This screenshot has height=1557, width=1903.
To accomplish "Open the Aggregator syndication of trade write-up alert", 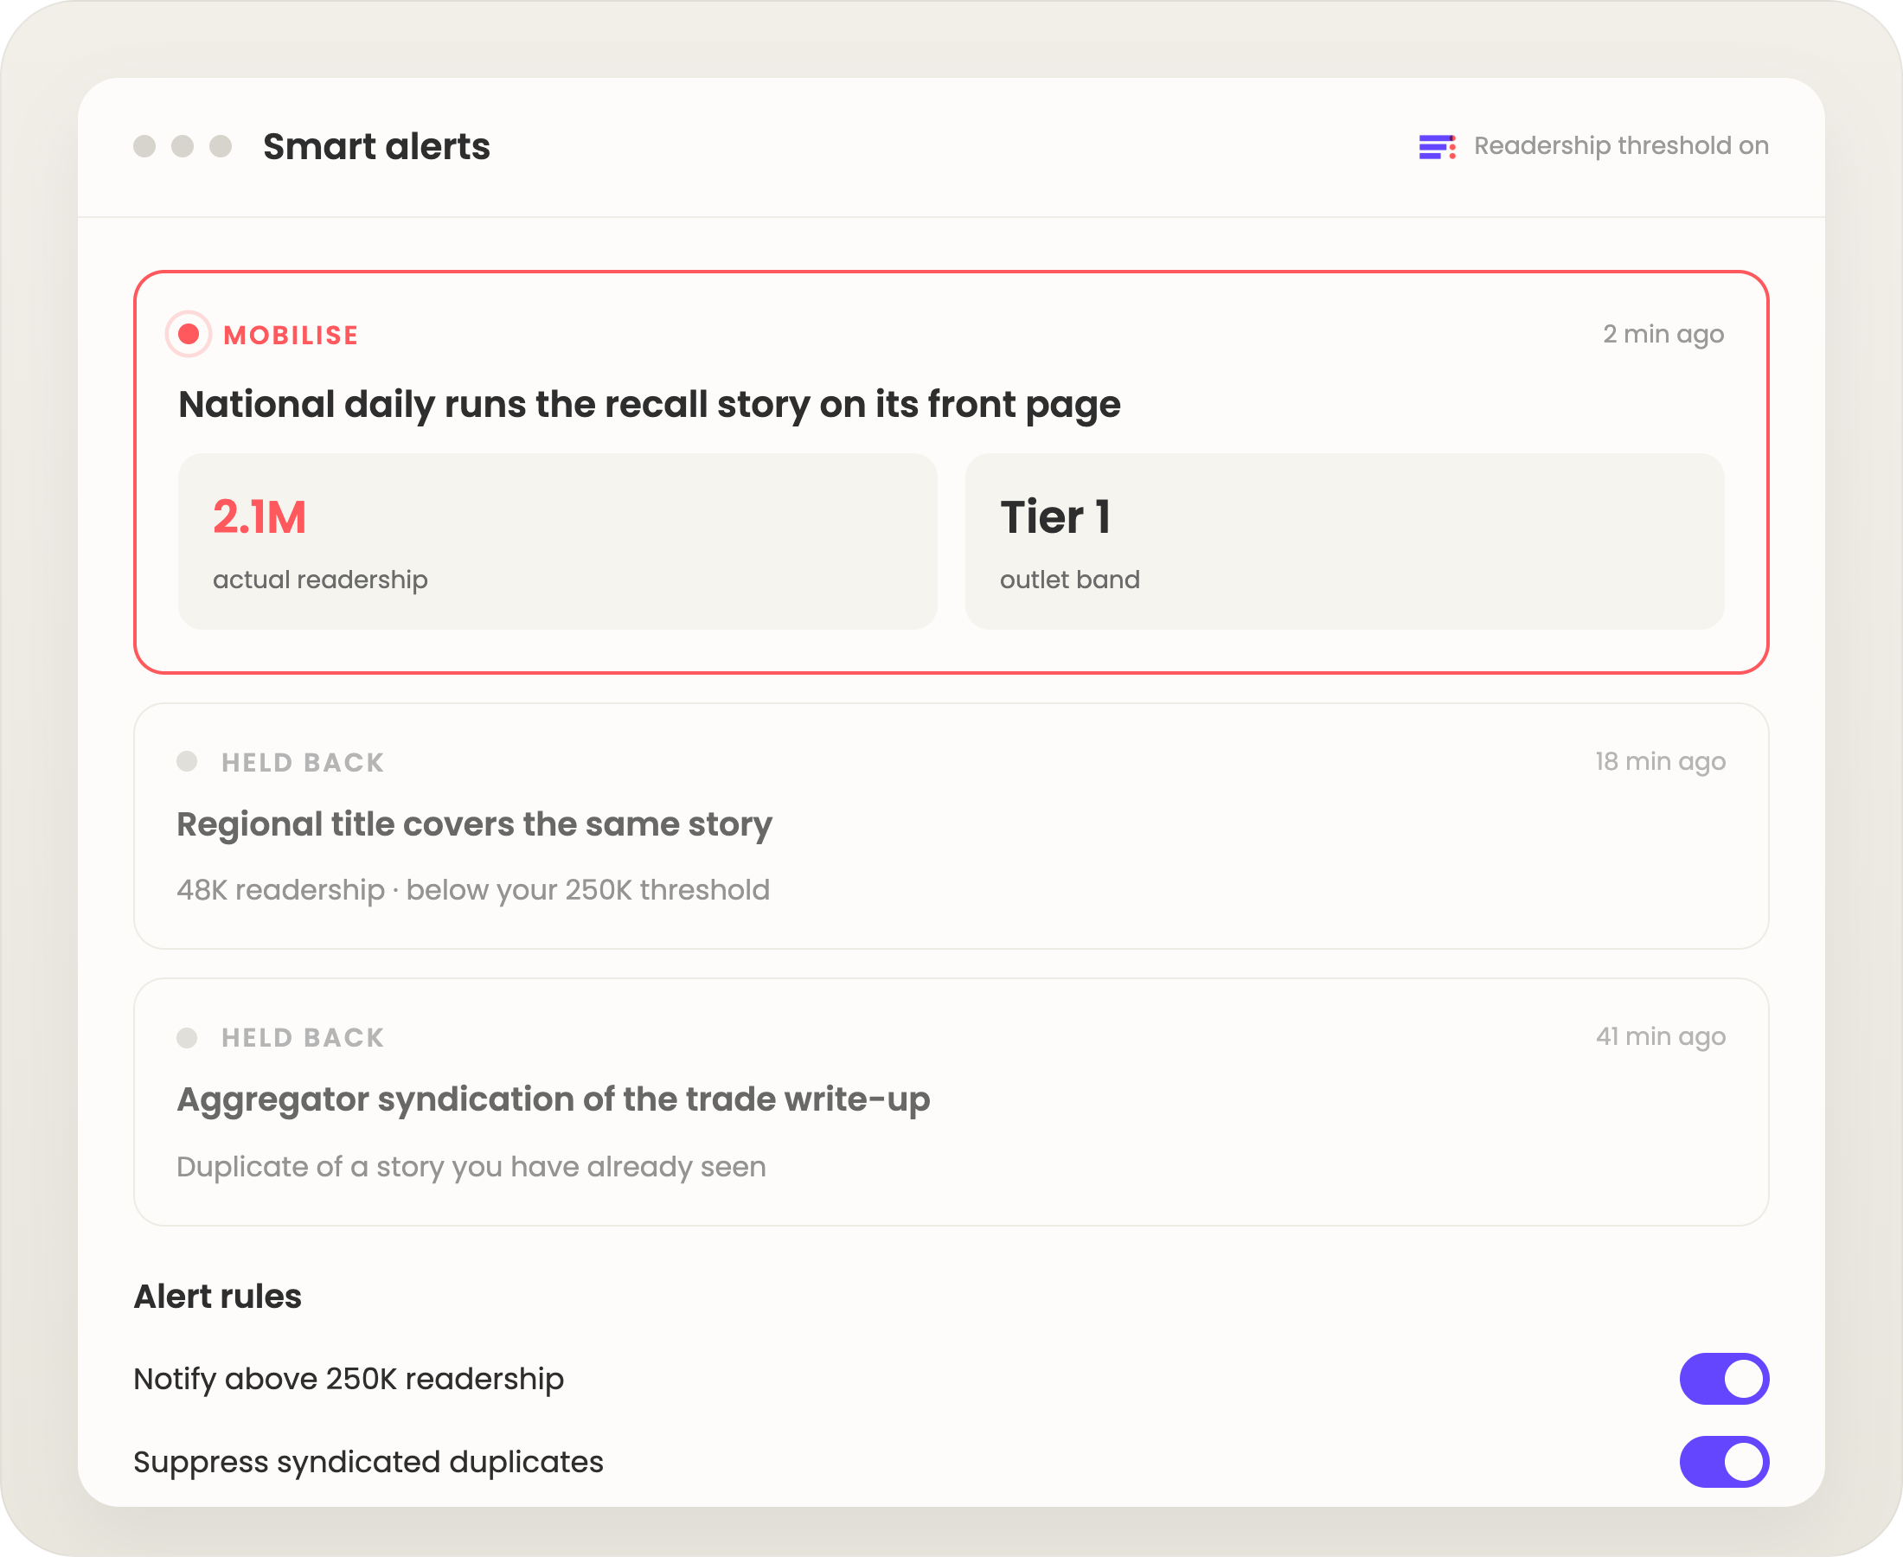I will pos(951,1101).
